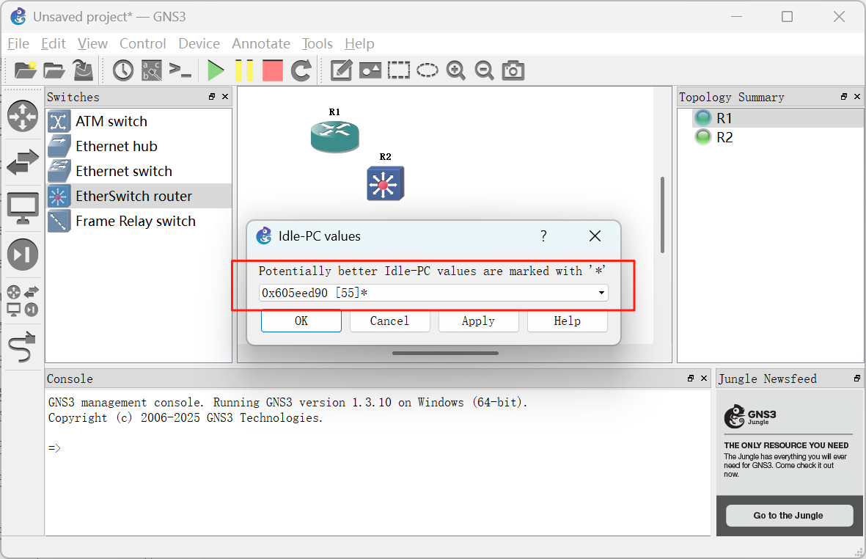The height and width of the screenshot is (559, 866).
Task: Browse security devices sidebar icon
Action: [23, 255]
